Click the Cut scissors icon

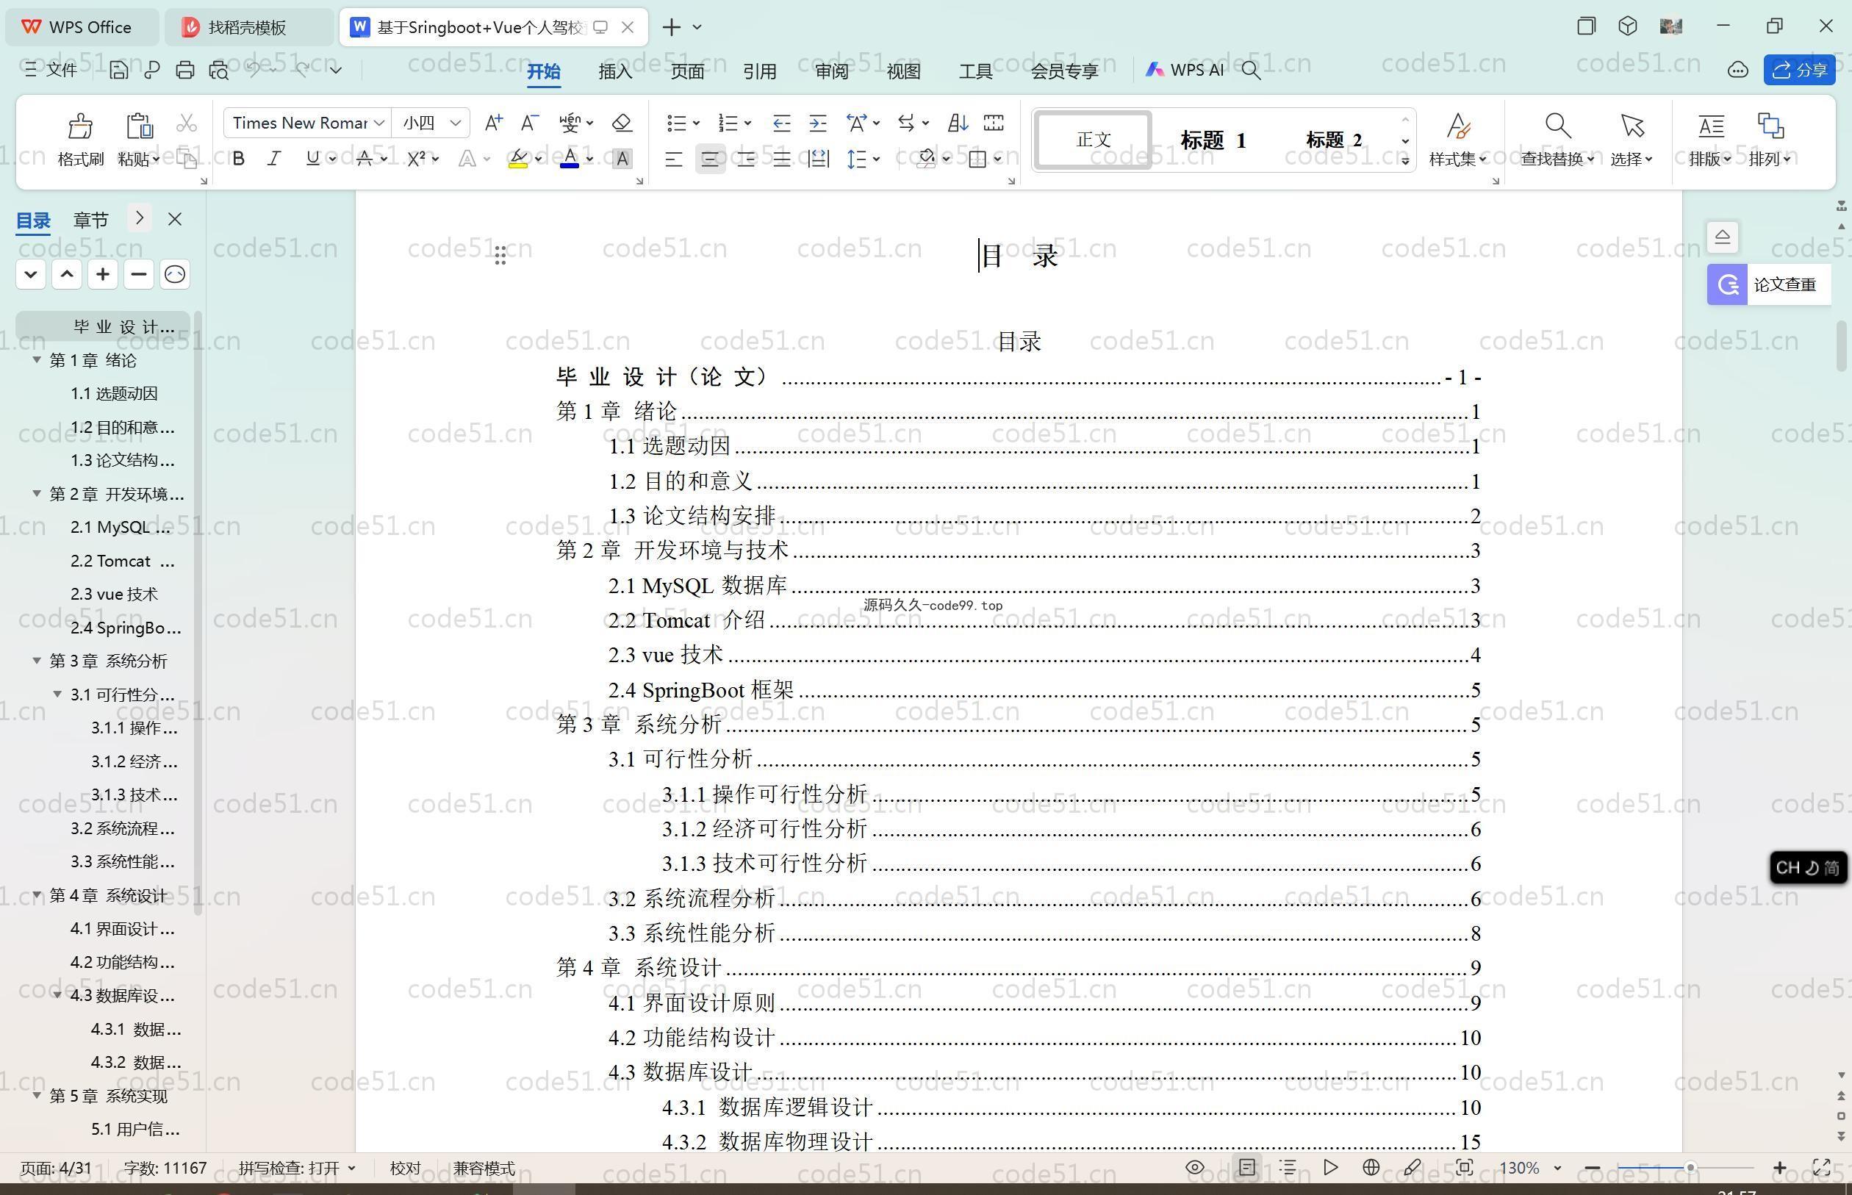(x=186, y=123)
